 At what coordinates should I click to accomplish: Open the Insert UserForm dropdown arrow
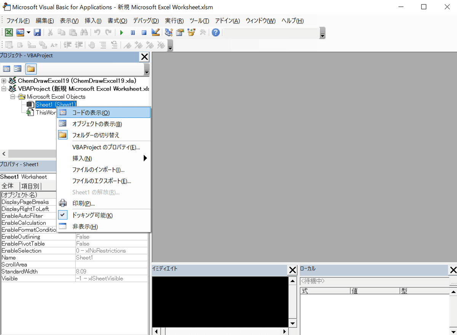tap(29, 32)
